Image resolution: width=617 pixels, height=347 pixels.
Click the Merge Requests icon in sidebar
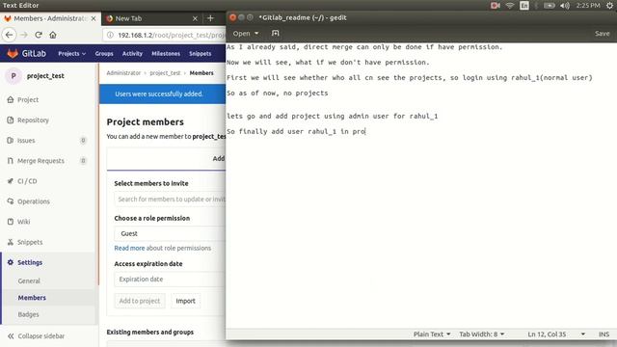coord(11,161)
